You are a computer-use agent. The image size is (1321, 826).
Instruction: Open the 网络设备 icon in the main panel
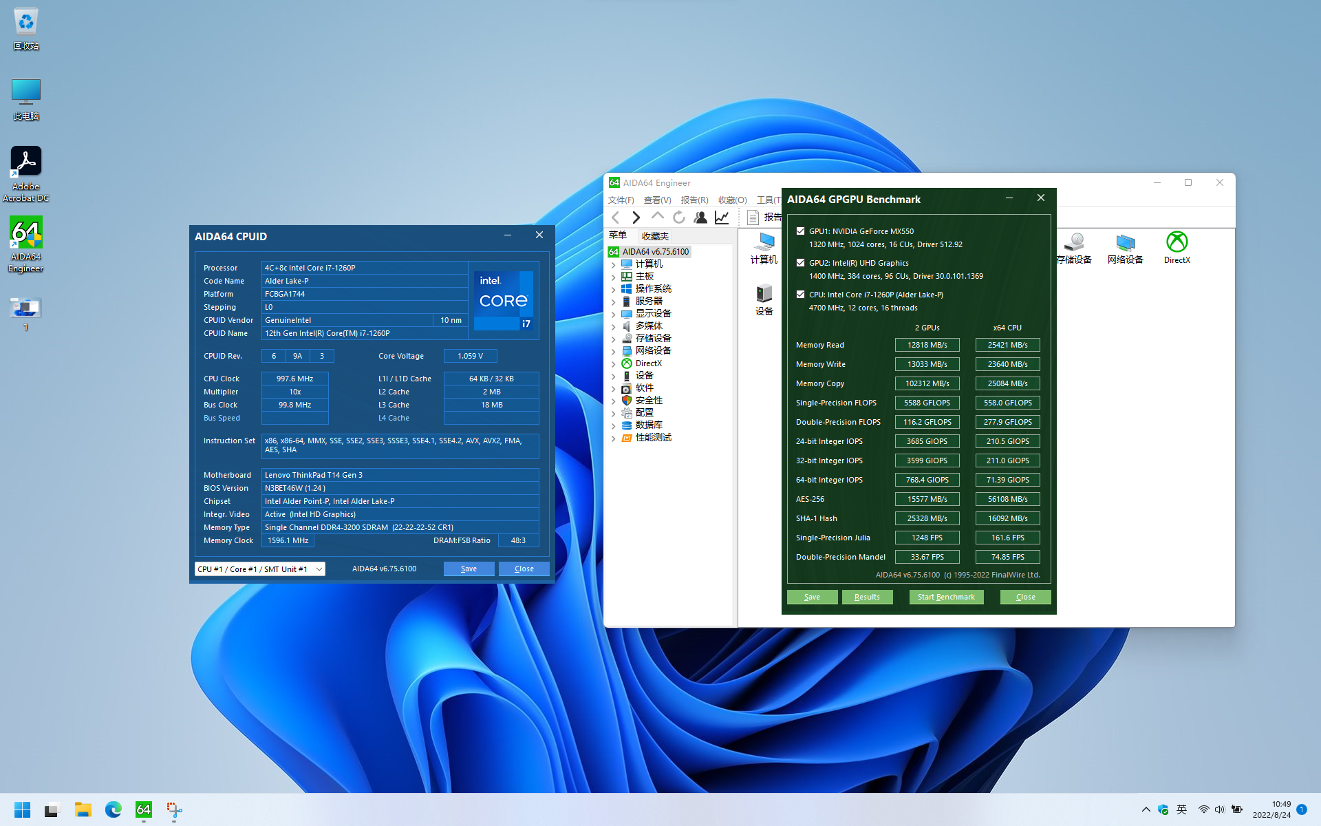click(1126, 248)
